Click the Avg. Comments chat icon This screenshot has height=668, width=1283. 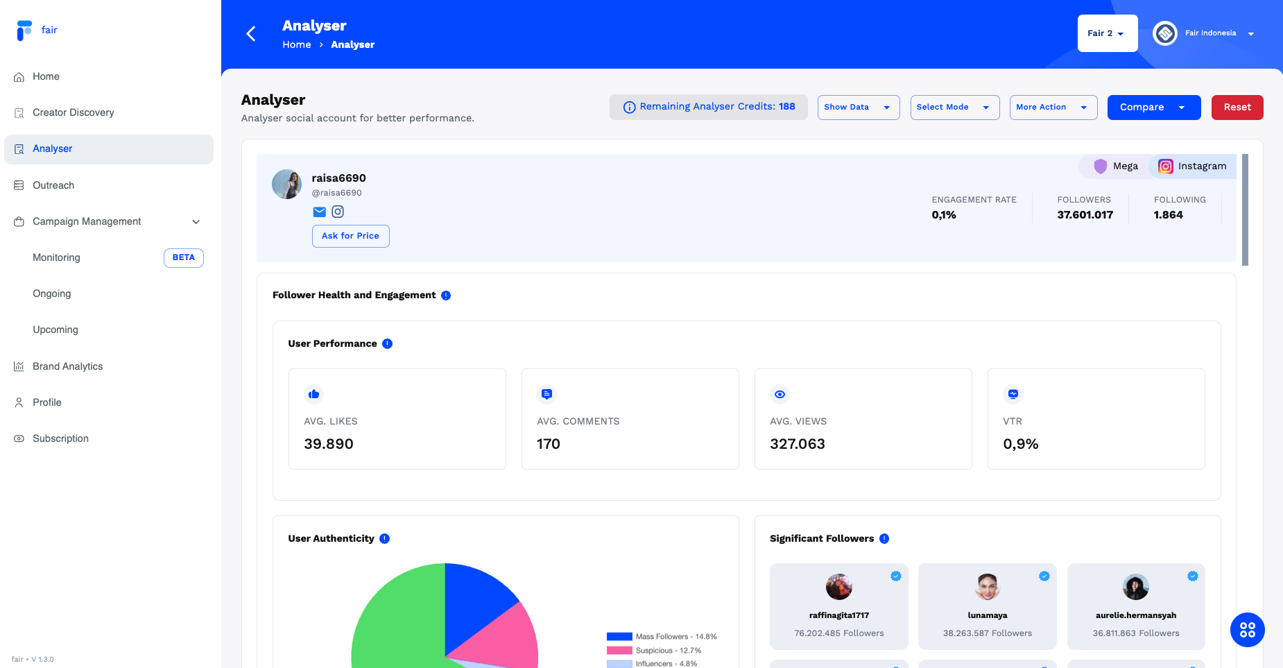tap(546, 394)
